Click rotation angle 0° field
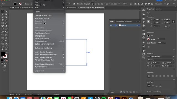 pos(155,26)
